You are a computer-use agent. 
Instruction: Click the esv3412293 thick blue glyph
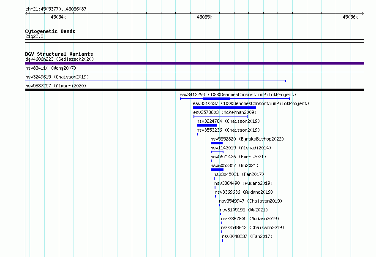click(216, 99)
